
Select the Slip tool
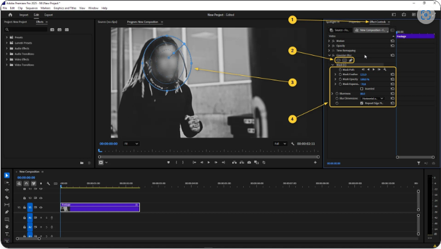click(7, 205)
